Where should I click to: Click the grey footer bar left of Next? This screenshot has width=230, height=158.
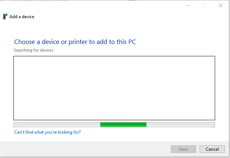pos(85,149)
